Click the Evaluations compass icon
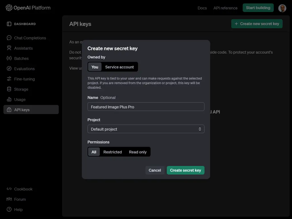The height and width of the screenshot is (219, 292). tap(9, 68)
